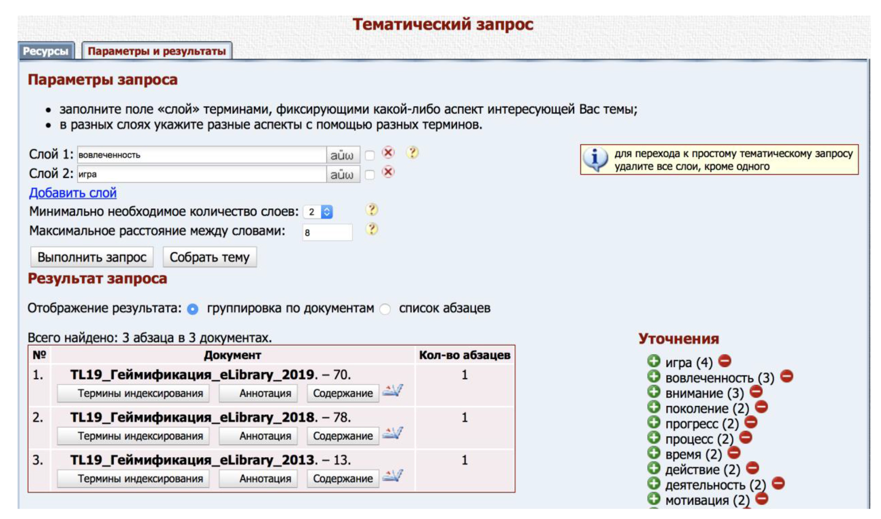The height and width of the screenshot is (519, 881).
Task: Click айω expander button for Слой 2
Action: 342,175
